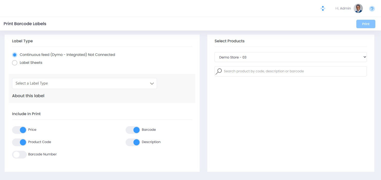This screenshot has height=180, width=381.
Task: Click the Admin profile avatar
Action: click(x=358, y=8)
